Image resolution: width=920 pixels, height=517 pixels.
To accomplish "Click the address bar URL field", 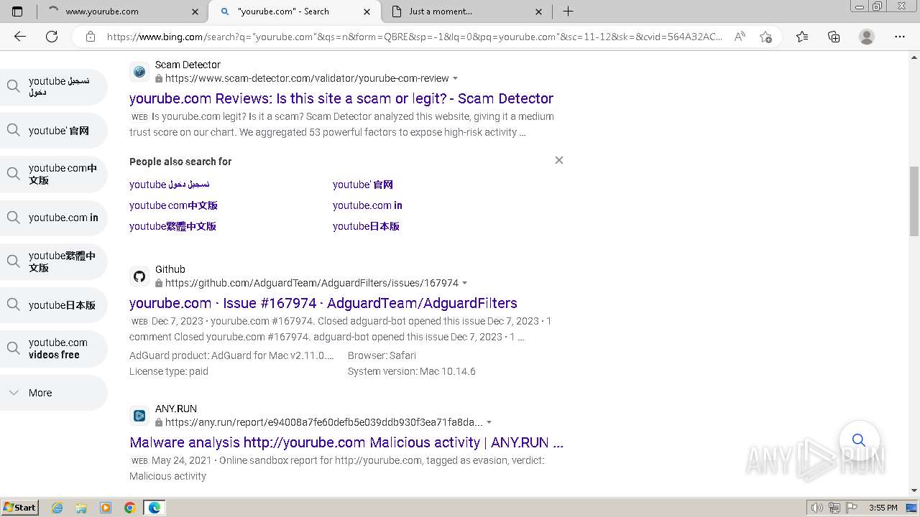I will [415, 37].
